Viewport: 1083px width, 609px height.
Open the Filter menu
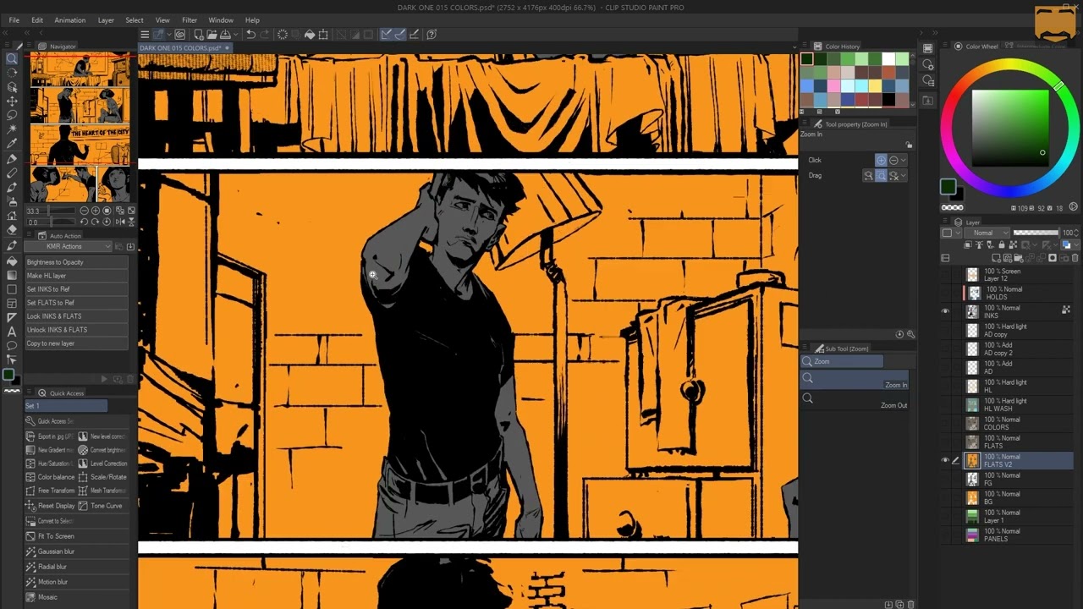pos(190,20)
